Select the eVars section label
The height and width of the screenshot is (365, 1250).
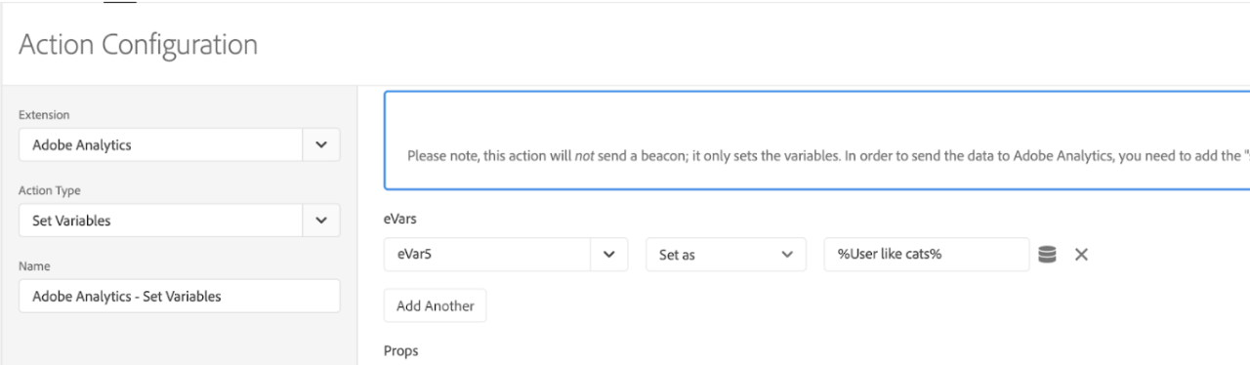[x=400, y=220]
